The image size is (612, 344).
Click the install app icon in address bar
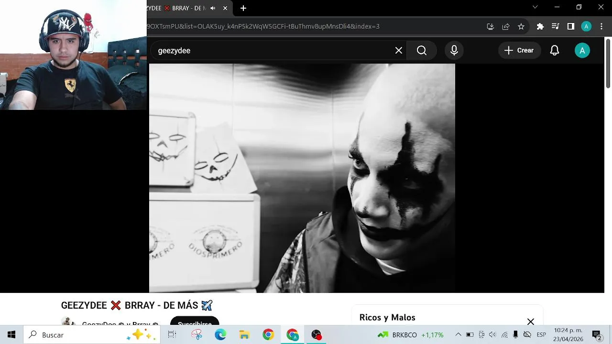point(491,26)
